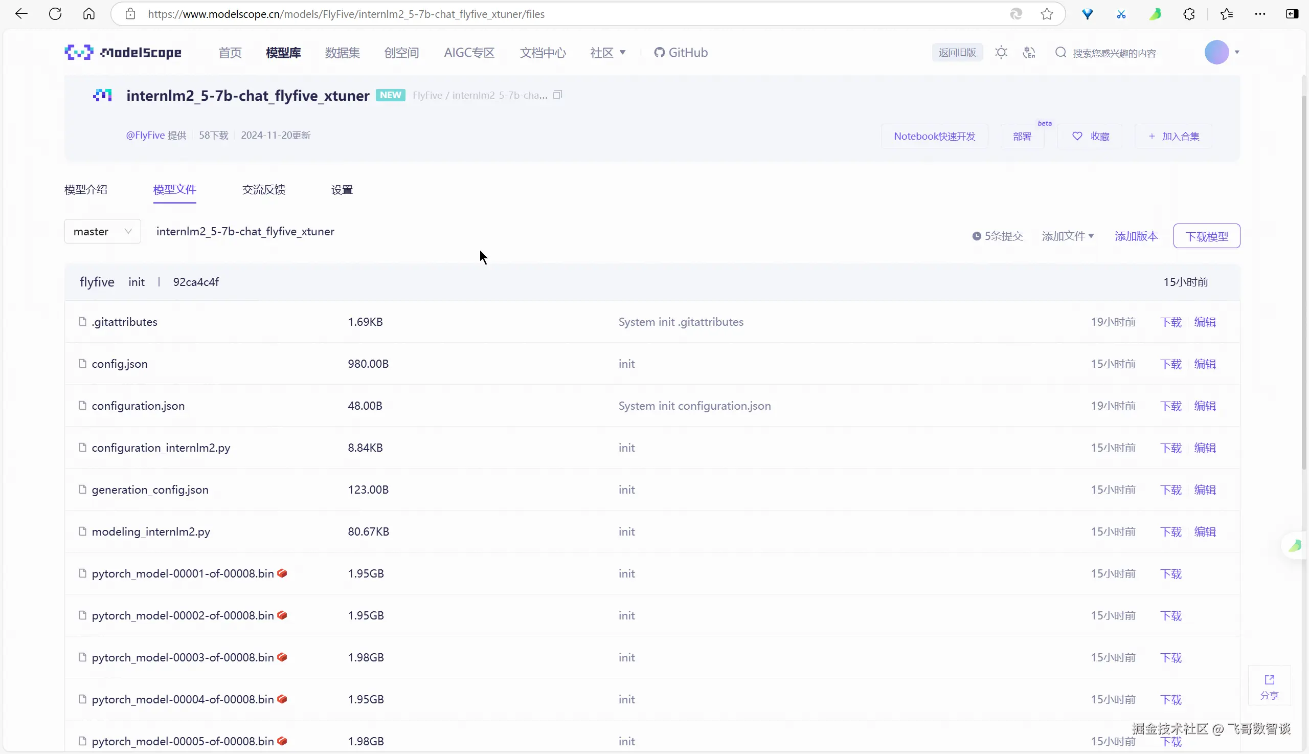Click the language translate icon
Image resolution: width=1309 pixels, height=754 pixels.
pos(1029,52)
